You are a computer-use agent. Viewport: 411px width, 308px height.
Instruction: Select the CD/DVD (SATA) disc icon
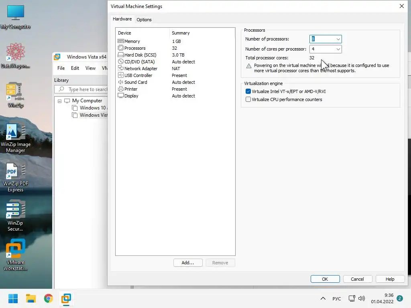tap(120, 61)
